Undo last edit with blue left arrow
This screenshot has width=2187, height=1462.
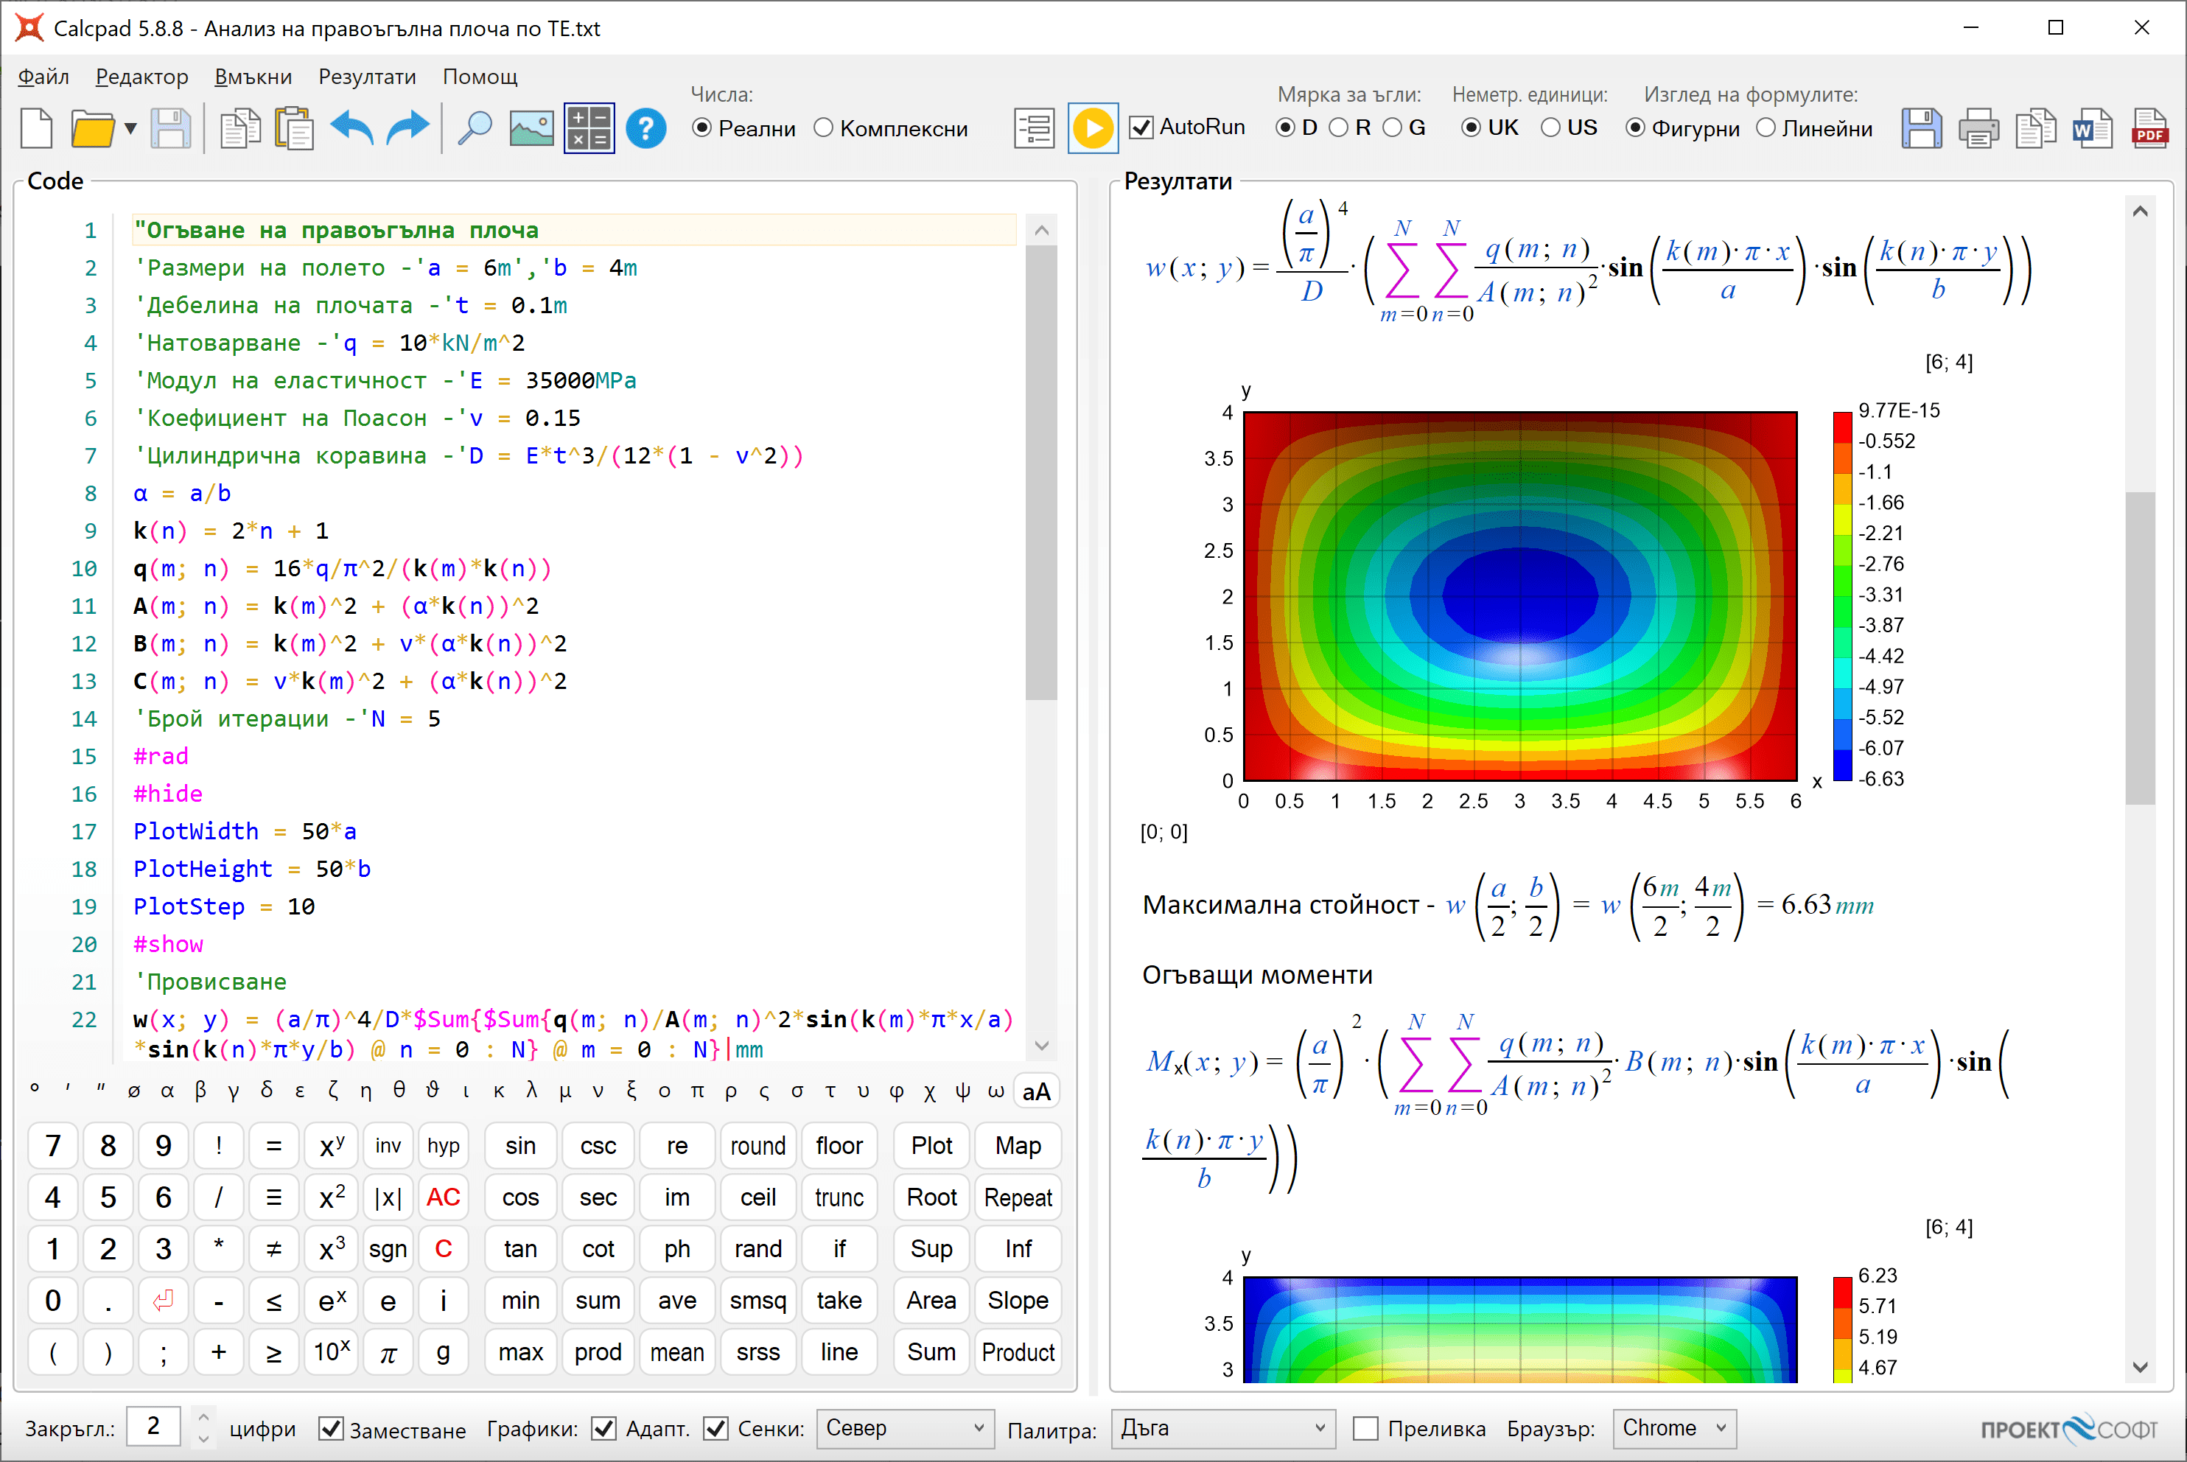point(352,129)
